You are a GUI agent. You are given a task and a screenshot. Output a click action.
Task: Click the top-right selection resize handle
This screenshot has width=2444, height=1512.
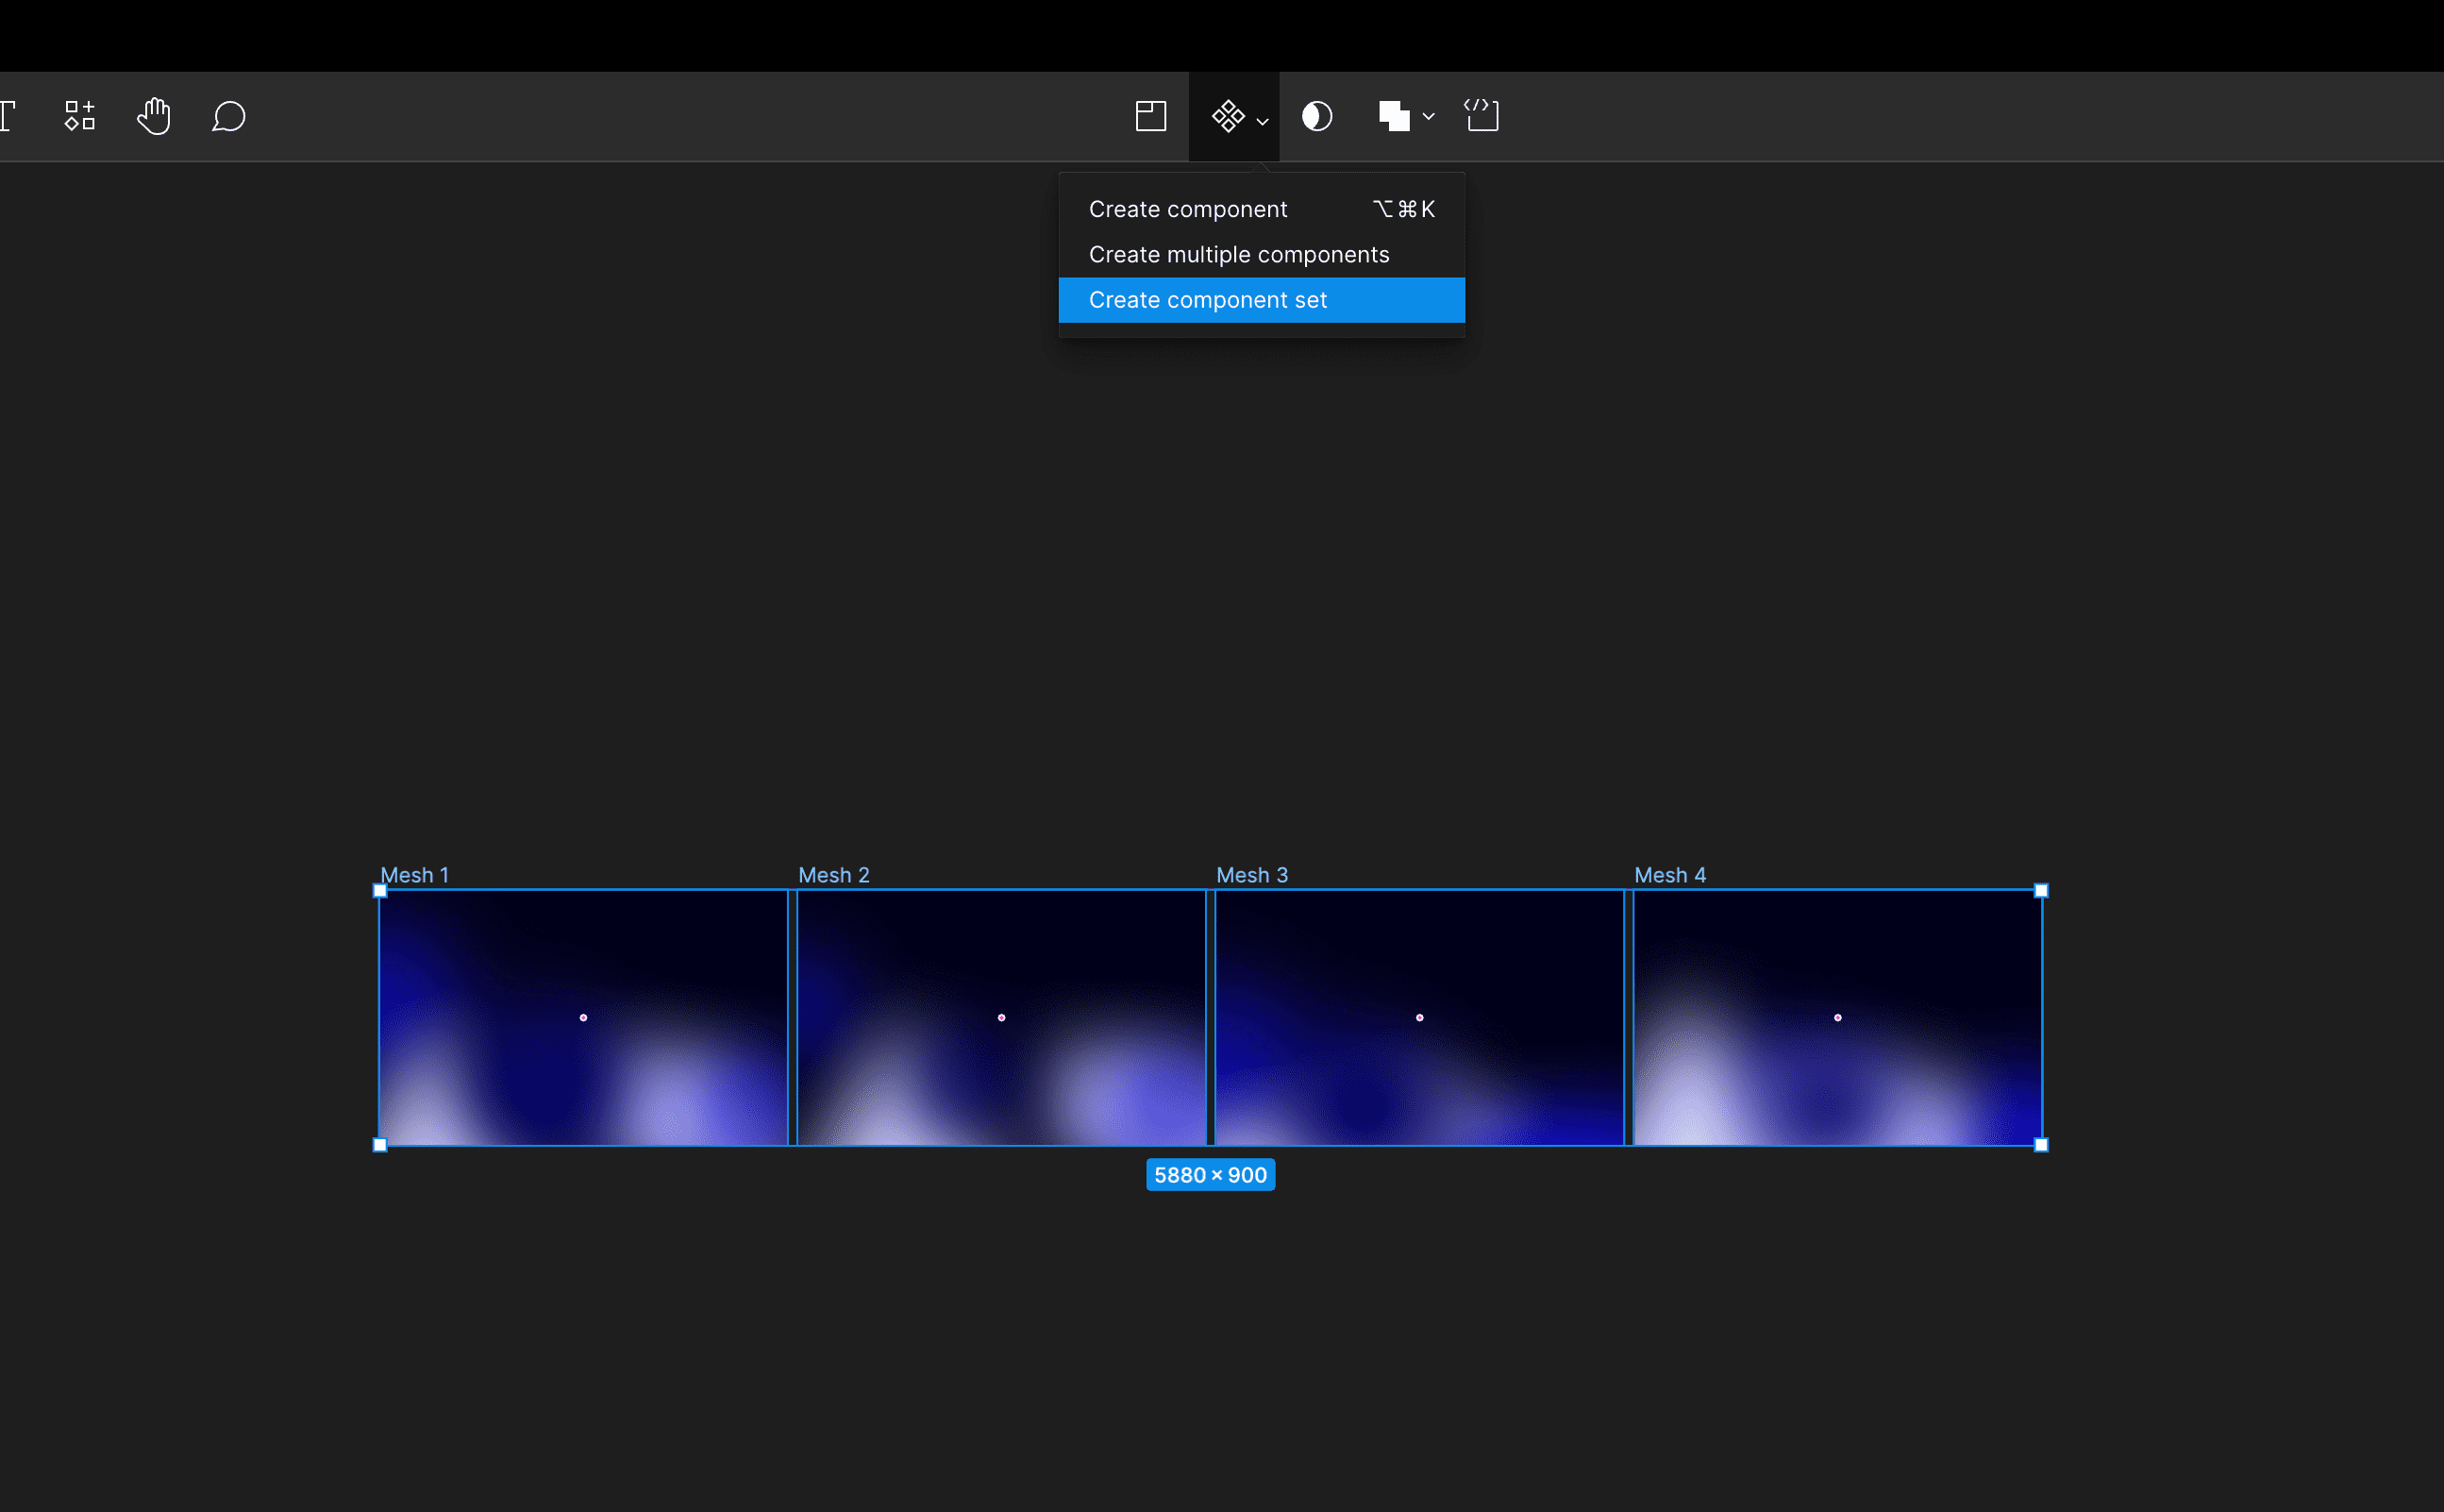[x=2041, y=891]
